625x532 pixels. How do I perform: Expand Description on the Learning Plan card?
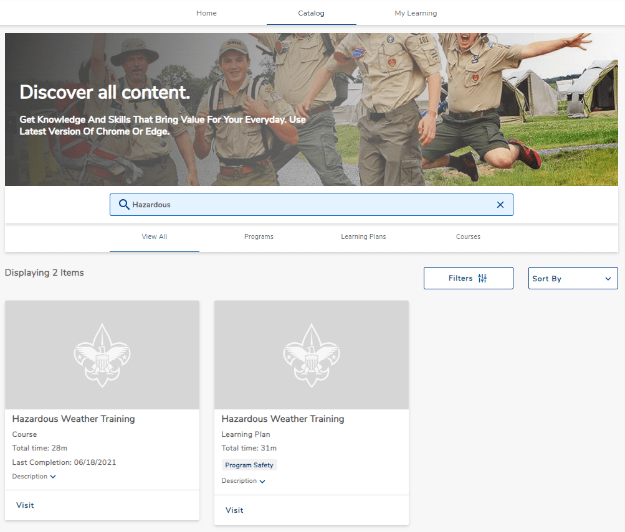[x=244, y=481]
